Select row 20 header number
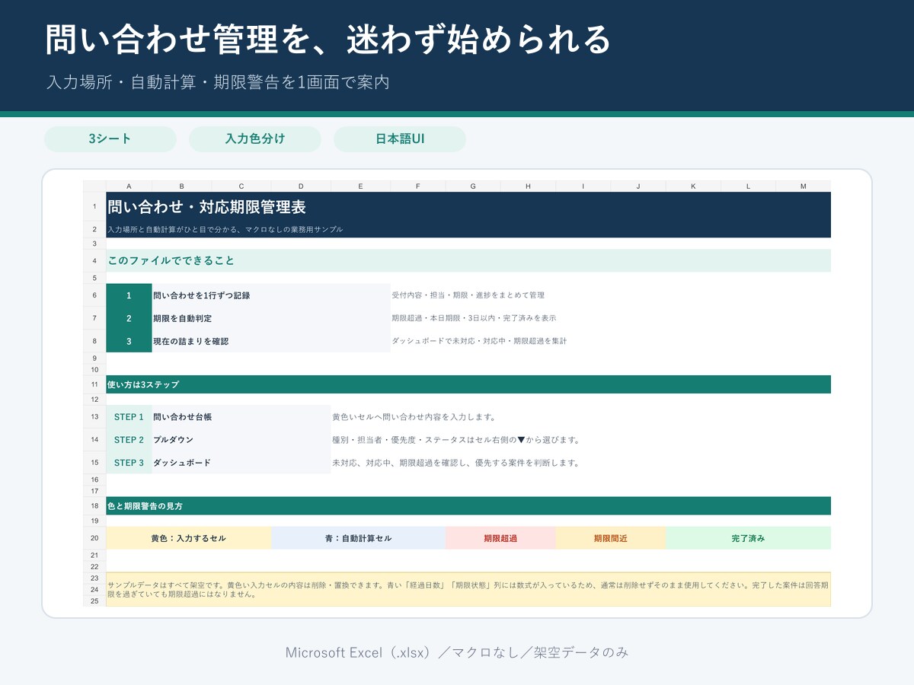 pyautogui.click(x=94, y=538)
